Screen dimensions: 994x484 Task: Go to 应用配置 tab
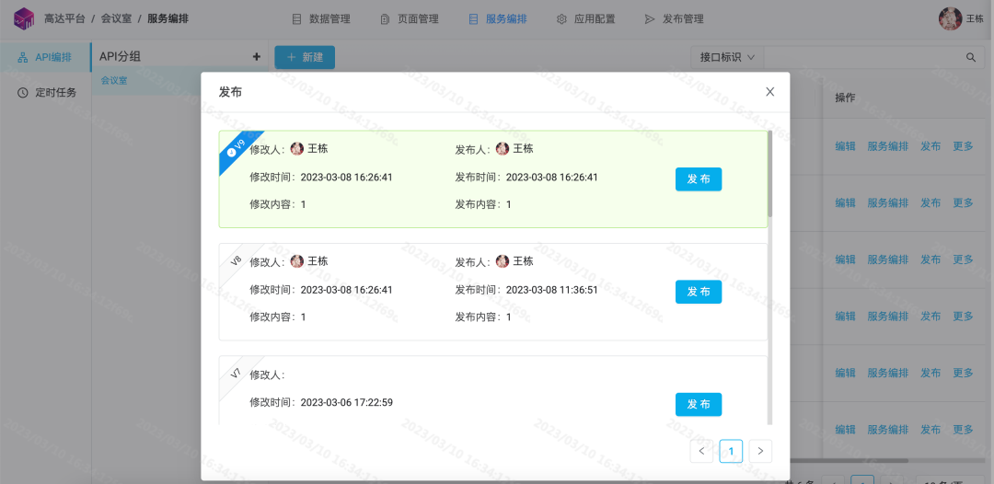coord(585,19)
